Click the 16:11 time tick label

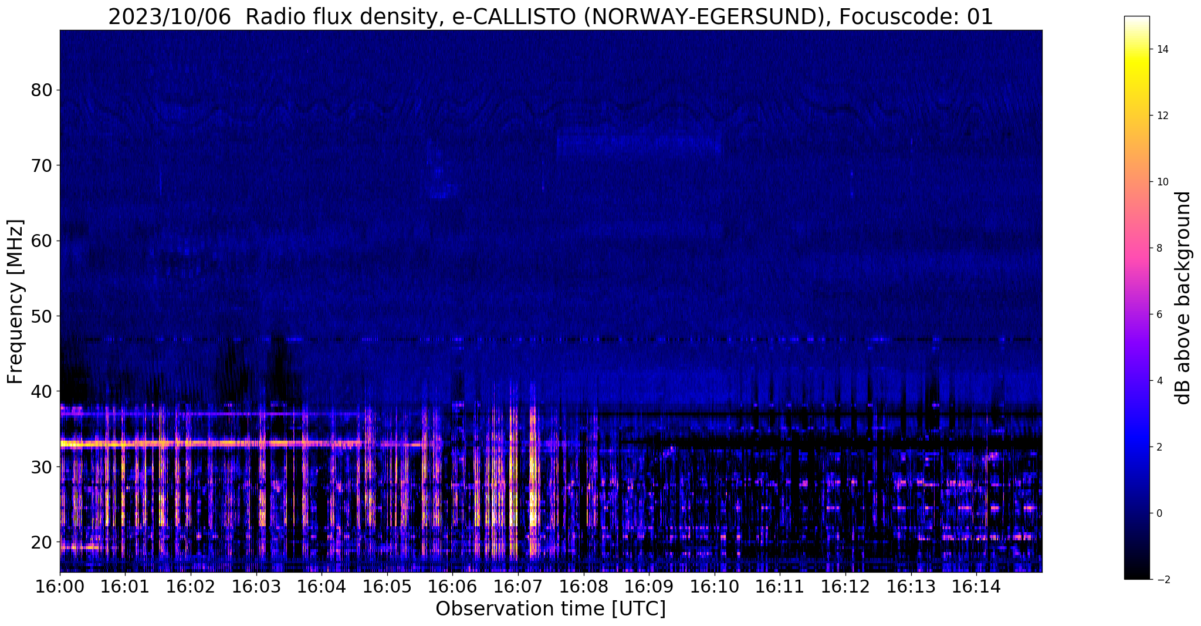780,586
